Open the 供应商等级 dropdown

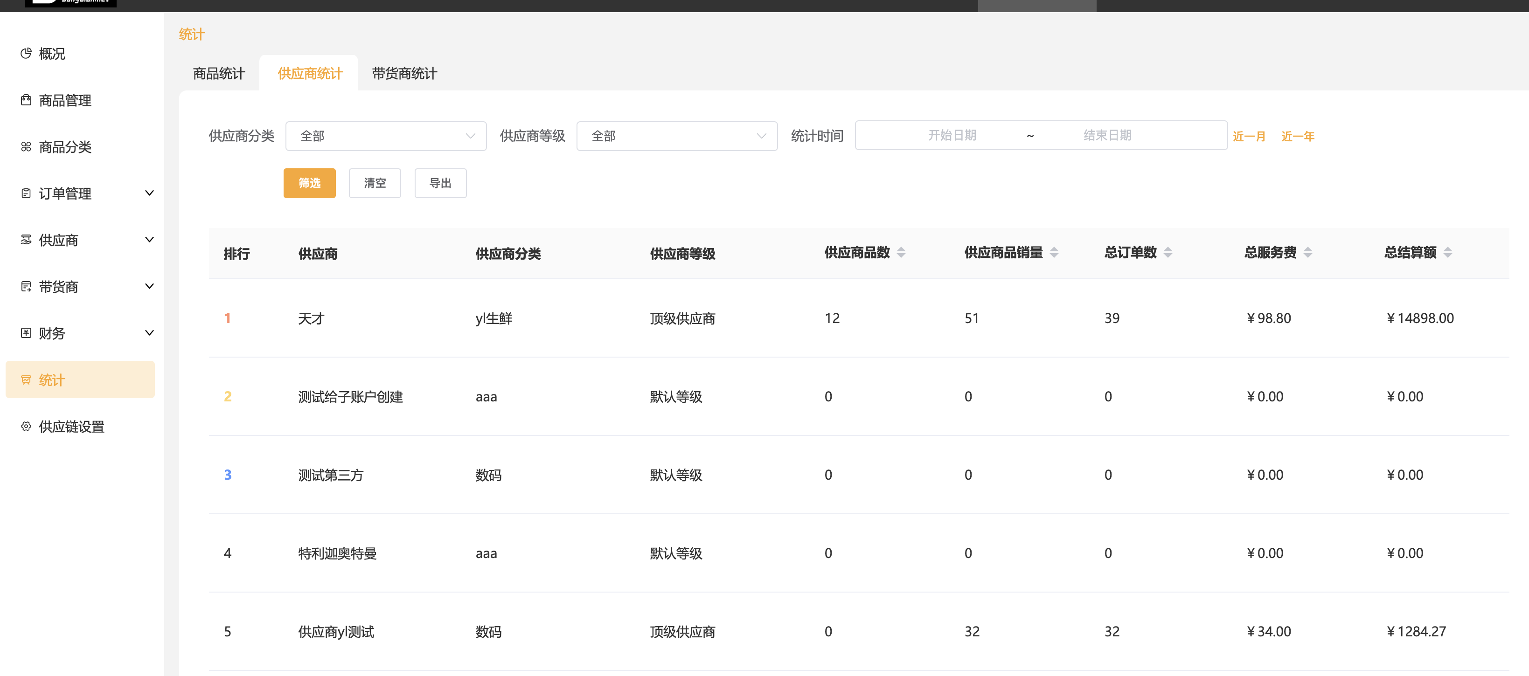(x=677, y=136)
